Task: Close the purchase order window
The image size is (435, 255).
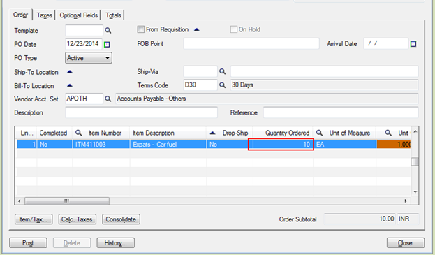Action: coord(405,243)
